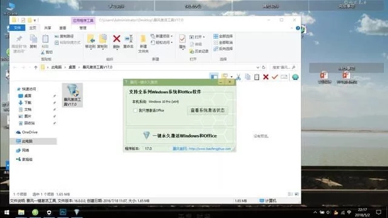Toggle the preview pane icon in secondary toolbar
This screenshot has width=388, height=218.
point(214,77)
